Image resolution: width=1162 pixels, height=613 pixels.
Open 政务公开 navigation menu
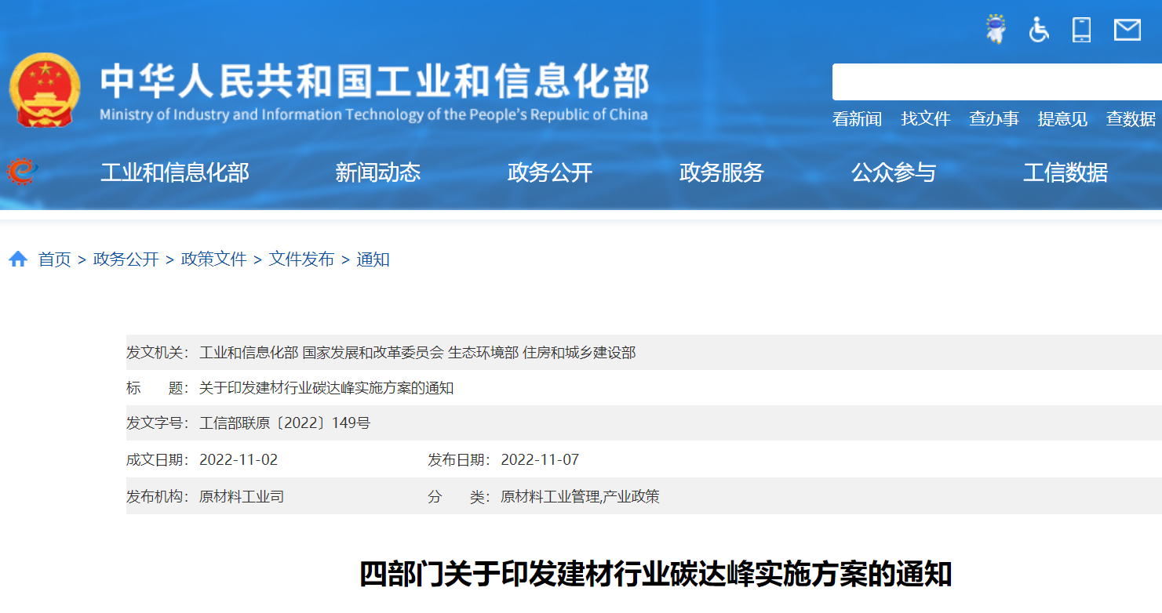click(550, 172)
